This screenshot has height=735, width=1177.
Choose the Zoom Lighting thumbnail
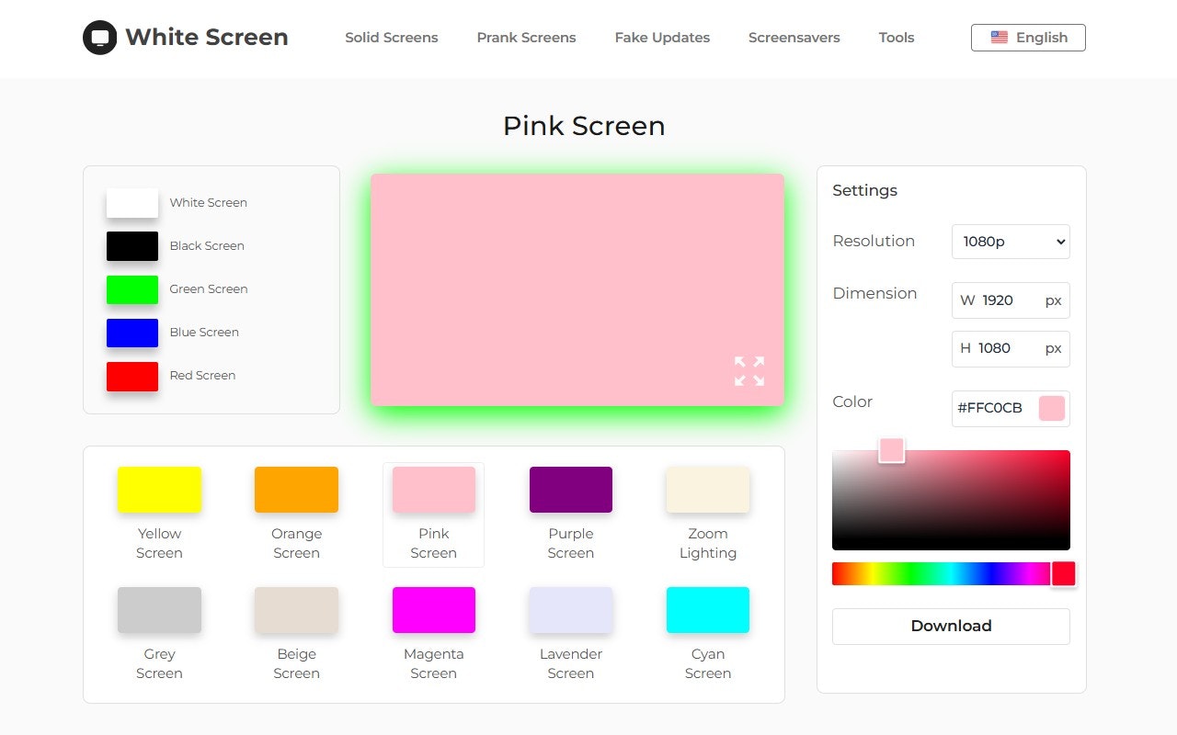click(x=708, y=490)
